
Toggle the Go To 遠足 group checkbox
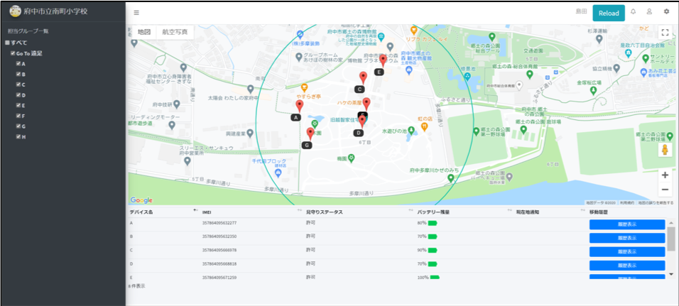[x=13, y=54]
